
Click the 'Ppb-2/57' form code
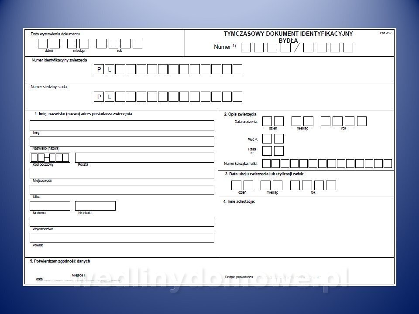[385, 33]
